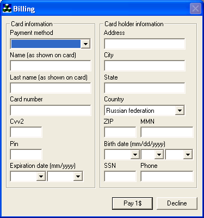Click the State text box
Viewport: 204px width, 218px height.
(145, 88)
